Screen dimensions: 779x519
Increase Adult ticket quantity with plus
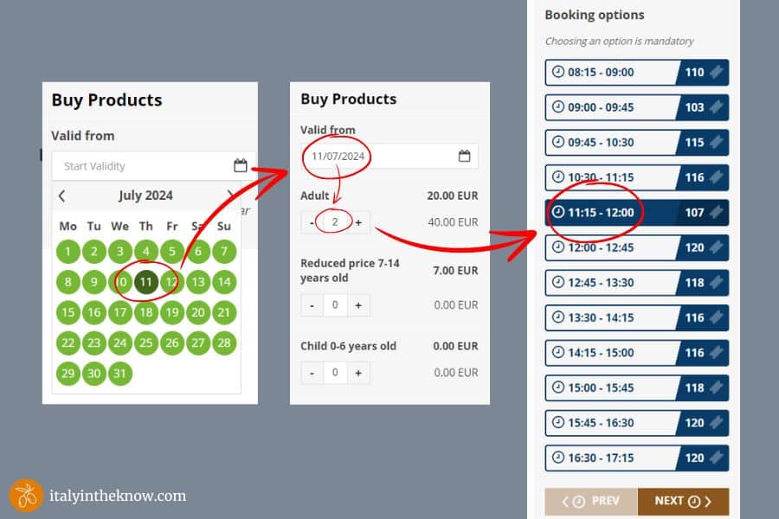(358, 222)
